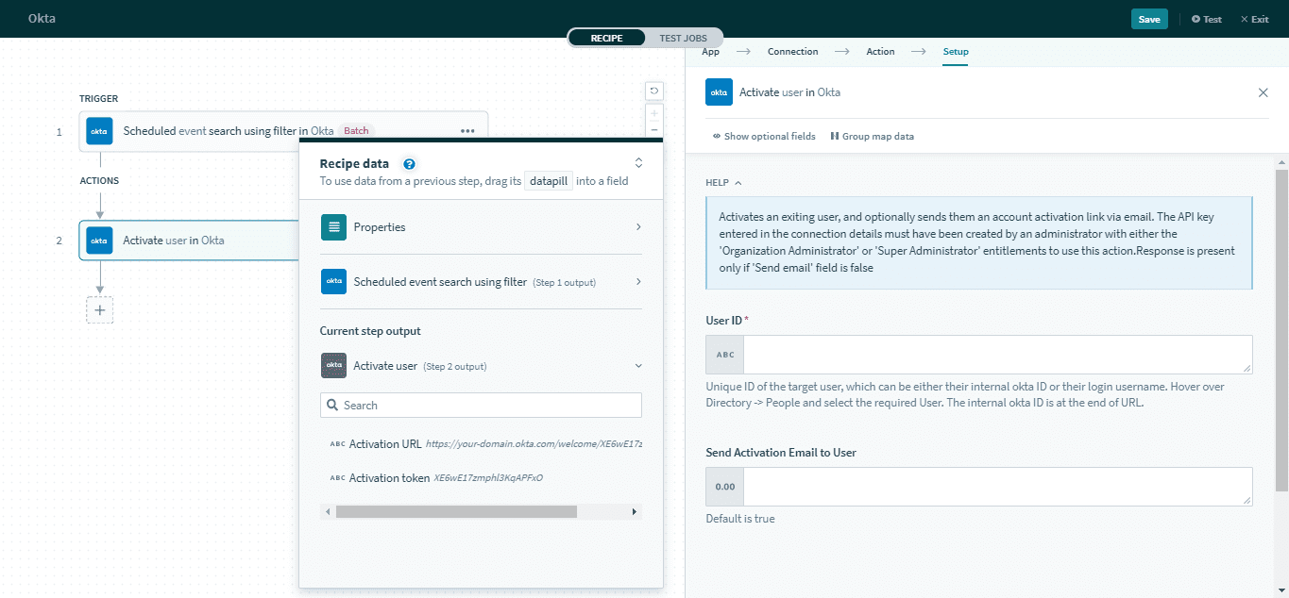Click into the User ID input field
Viewport: 1289px width, 598px height.
point(996,355)
